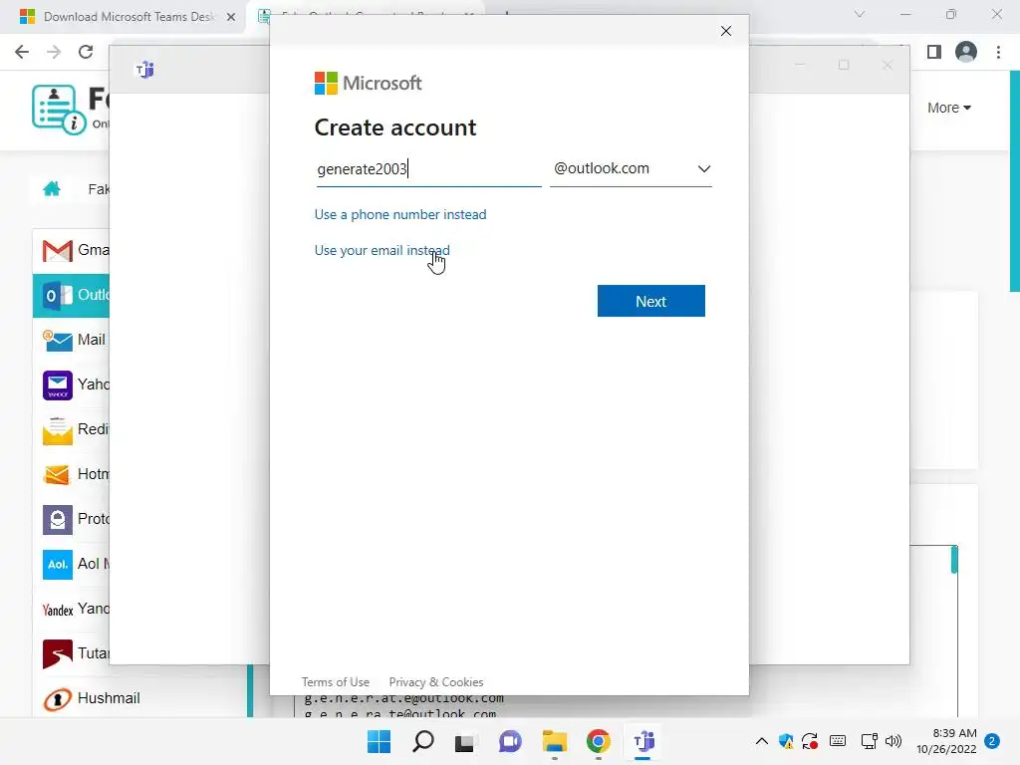The image size is (1020, 765).
Task: Click the Teams icon in the Teams window title bar
Action: 144,69
